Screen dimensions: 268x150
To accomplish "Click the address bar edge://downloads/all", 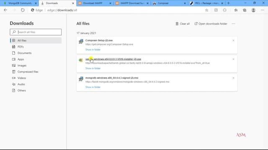I will (x=62, y=10).
